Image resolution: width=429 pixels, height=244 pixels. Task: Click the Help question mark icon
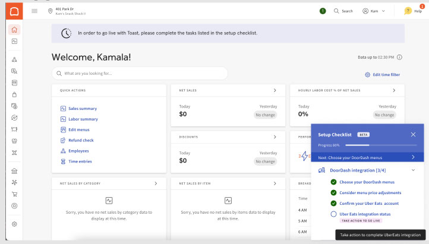pos(408,11)
